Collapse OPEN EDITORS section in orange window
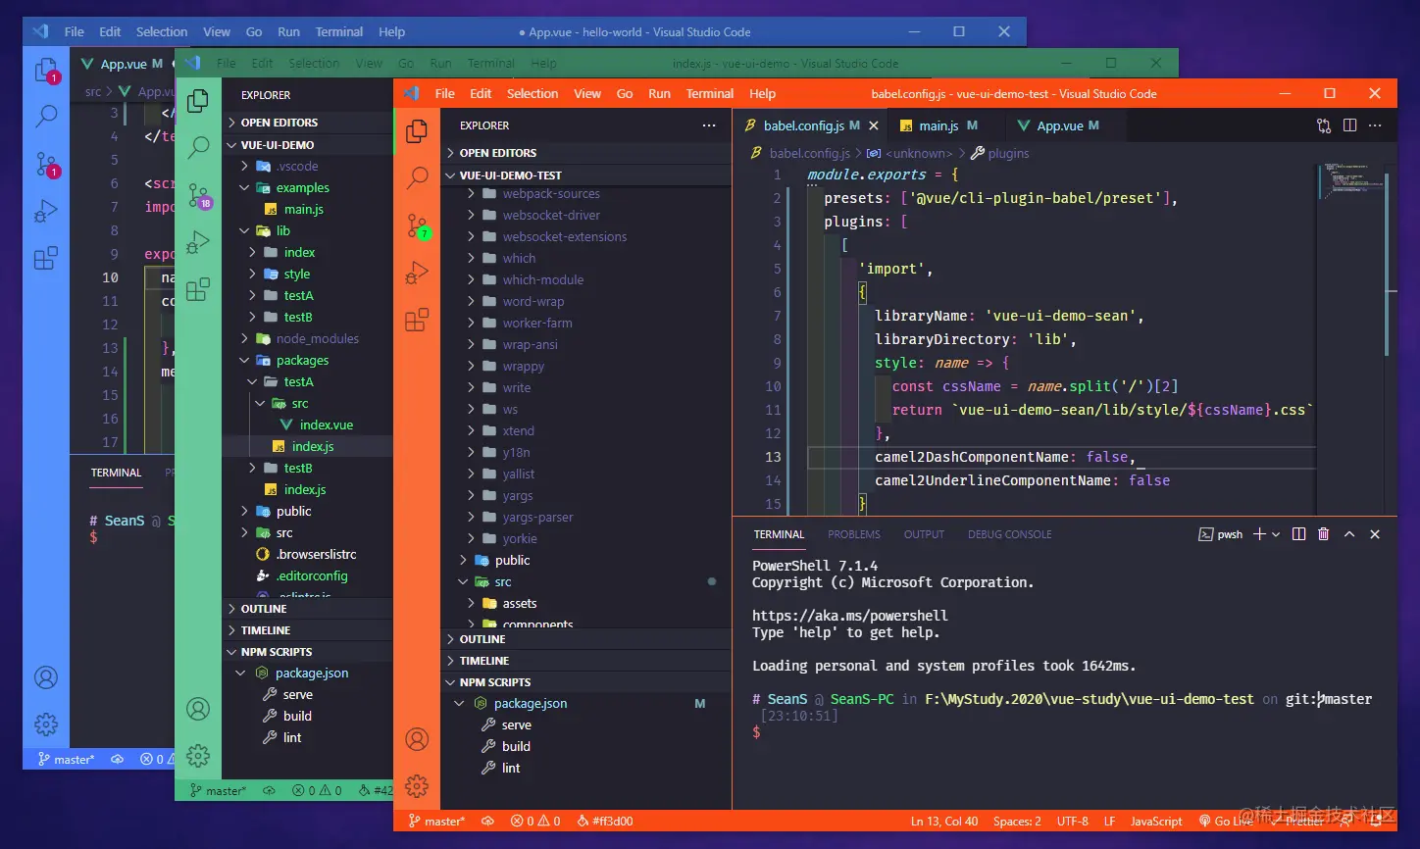 (586, 153)
